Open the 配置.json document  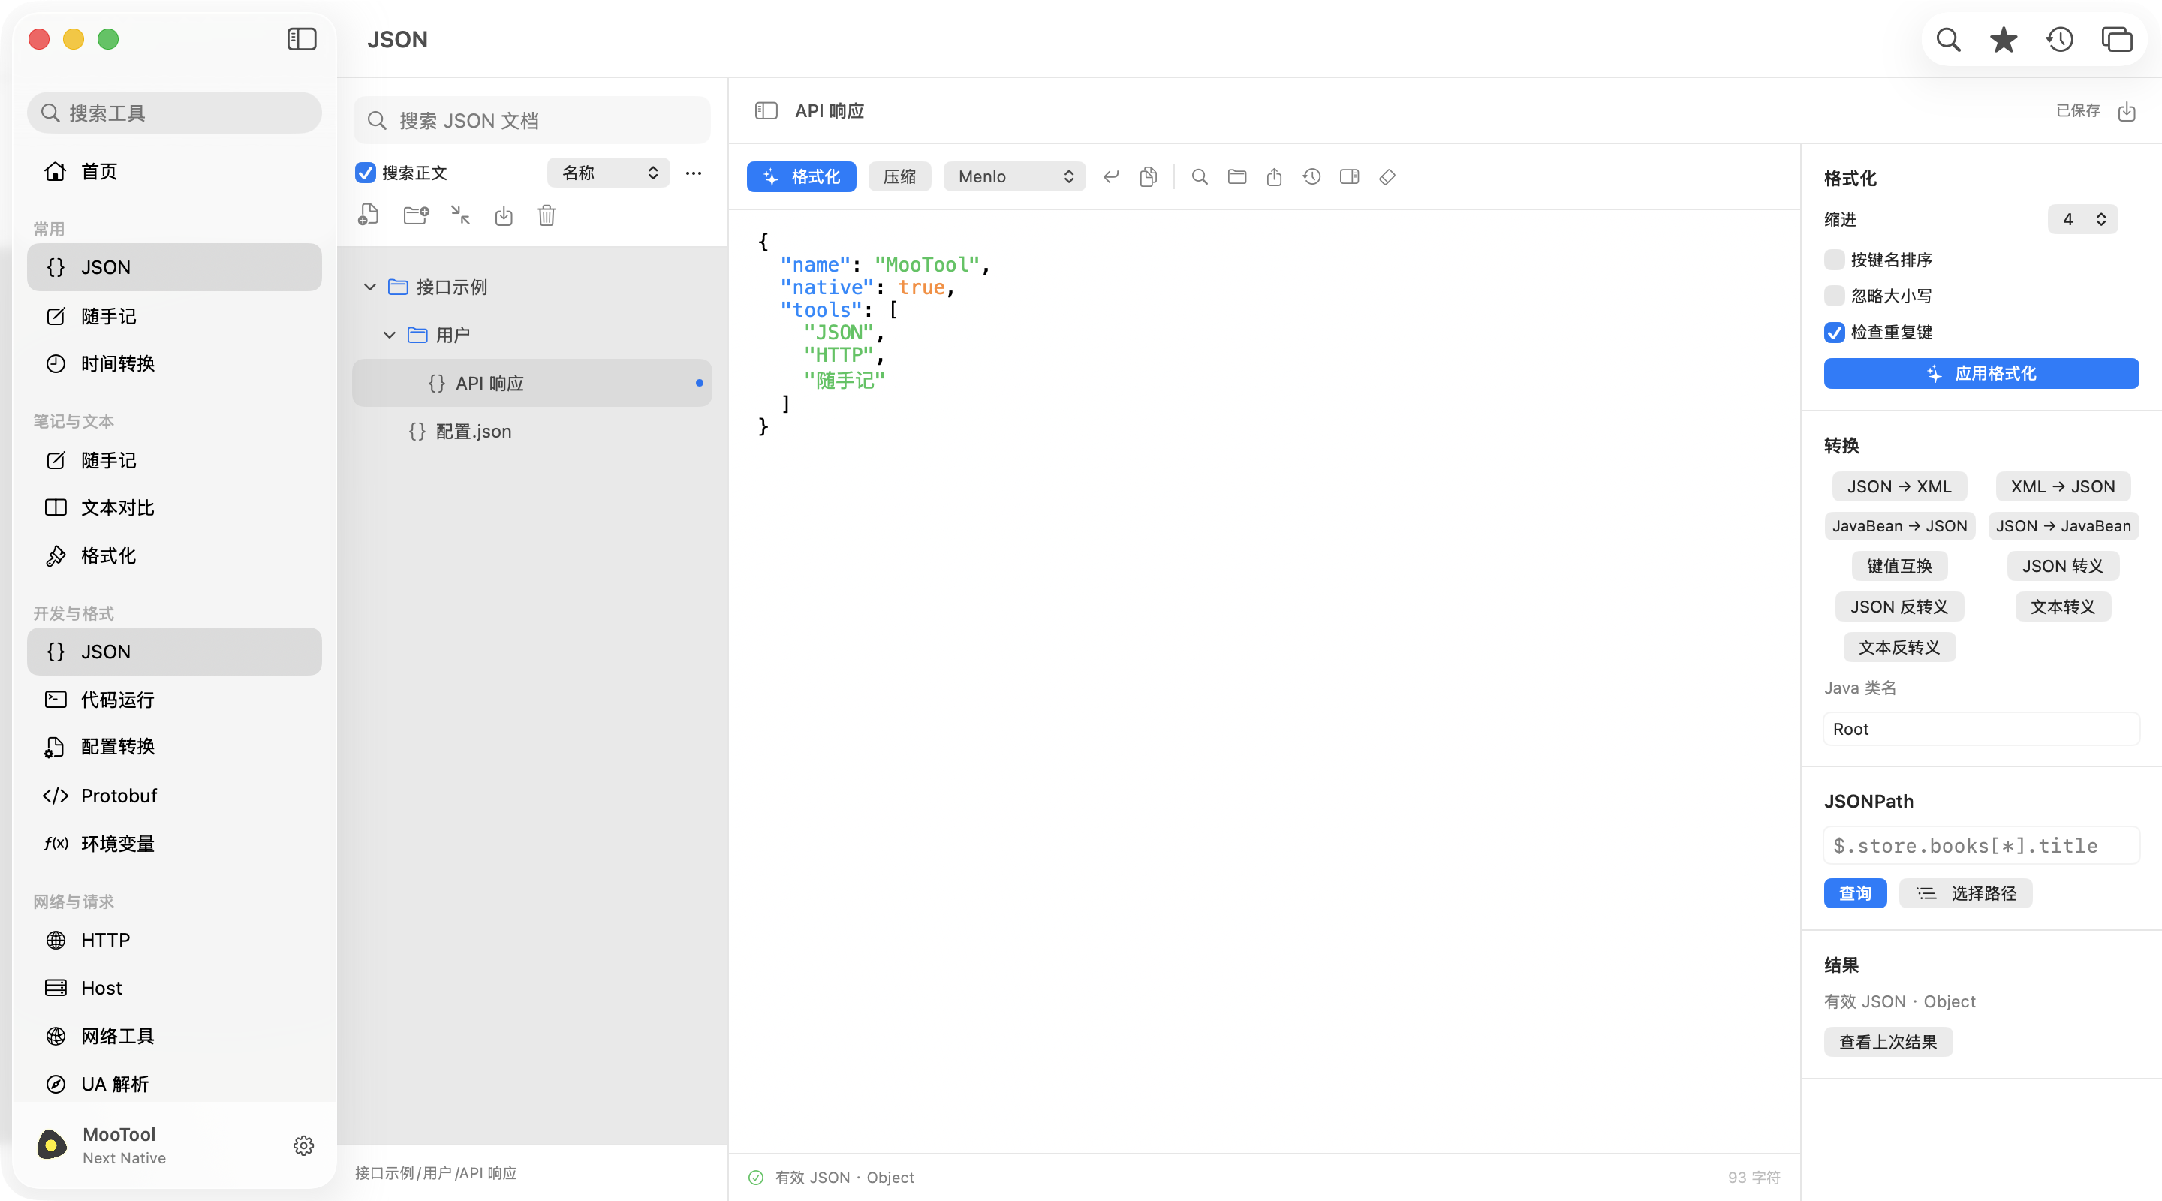click(532, 432)
